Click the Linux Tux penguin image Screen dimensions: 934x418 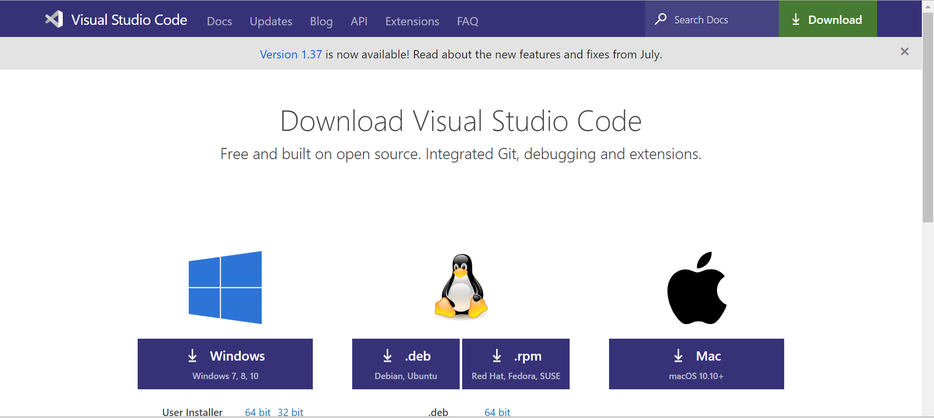pos(461,287)
